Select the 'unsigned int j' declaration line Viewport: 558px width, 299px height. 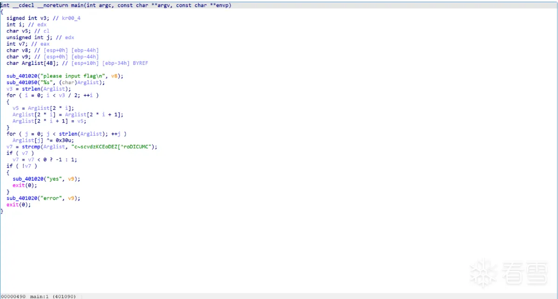tap(40, 38)
